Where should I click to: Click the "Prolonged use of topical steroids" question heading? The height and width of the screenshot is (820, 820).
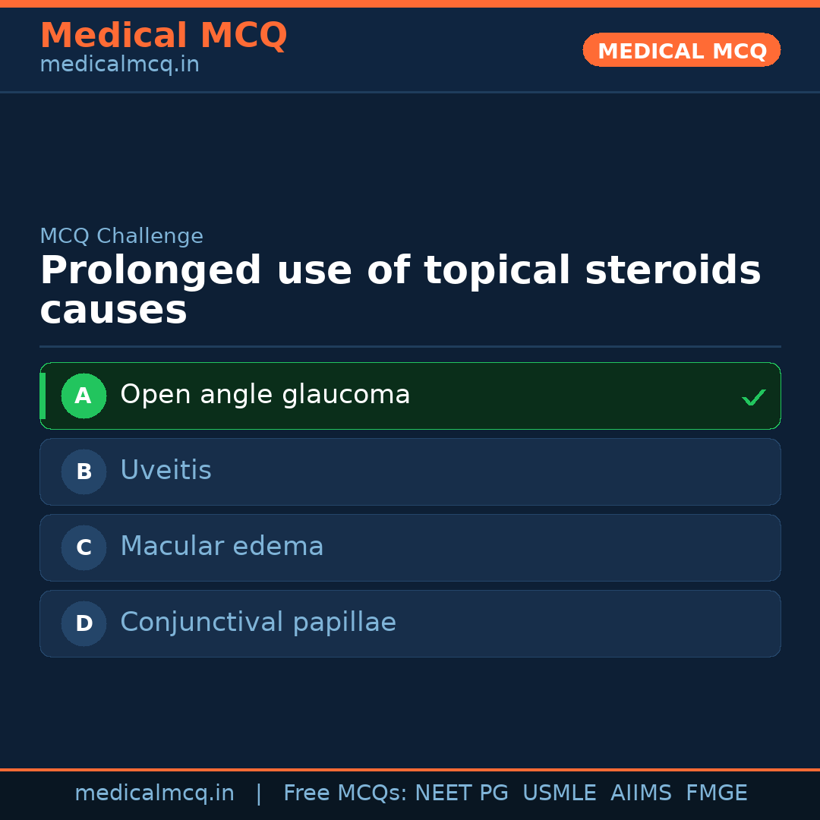click(x=400, y=271)
